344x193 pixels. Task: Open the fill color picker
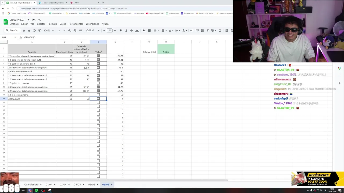point(144,31)
